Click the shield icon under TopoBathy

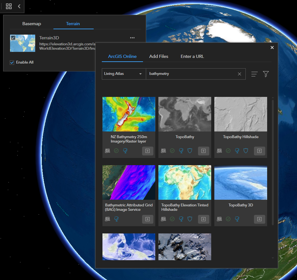190,151
